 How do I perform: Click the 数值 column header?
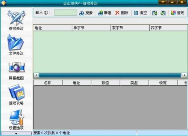(106, 83)
